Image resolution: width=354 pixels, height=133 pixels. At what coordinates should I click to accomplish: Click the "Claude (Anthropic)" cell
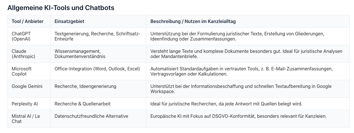coord(23,54)
